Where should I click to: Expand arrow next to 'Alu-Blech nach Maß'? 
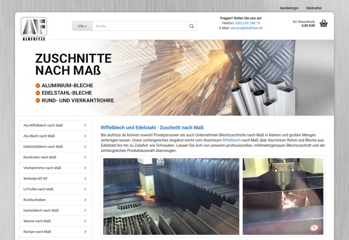pos(85,136)
